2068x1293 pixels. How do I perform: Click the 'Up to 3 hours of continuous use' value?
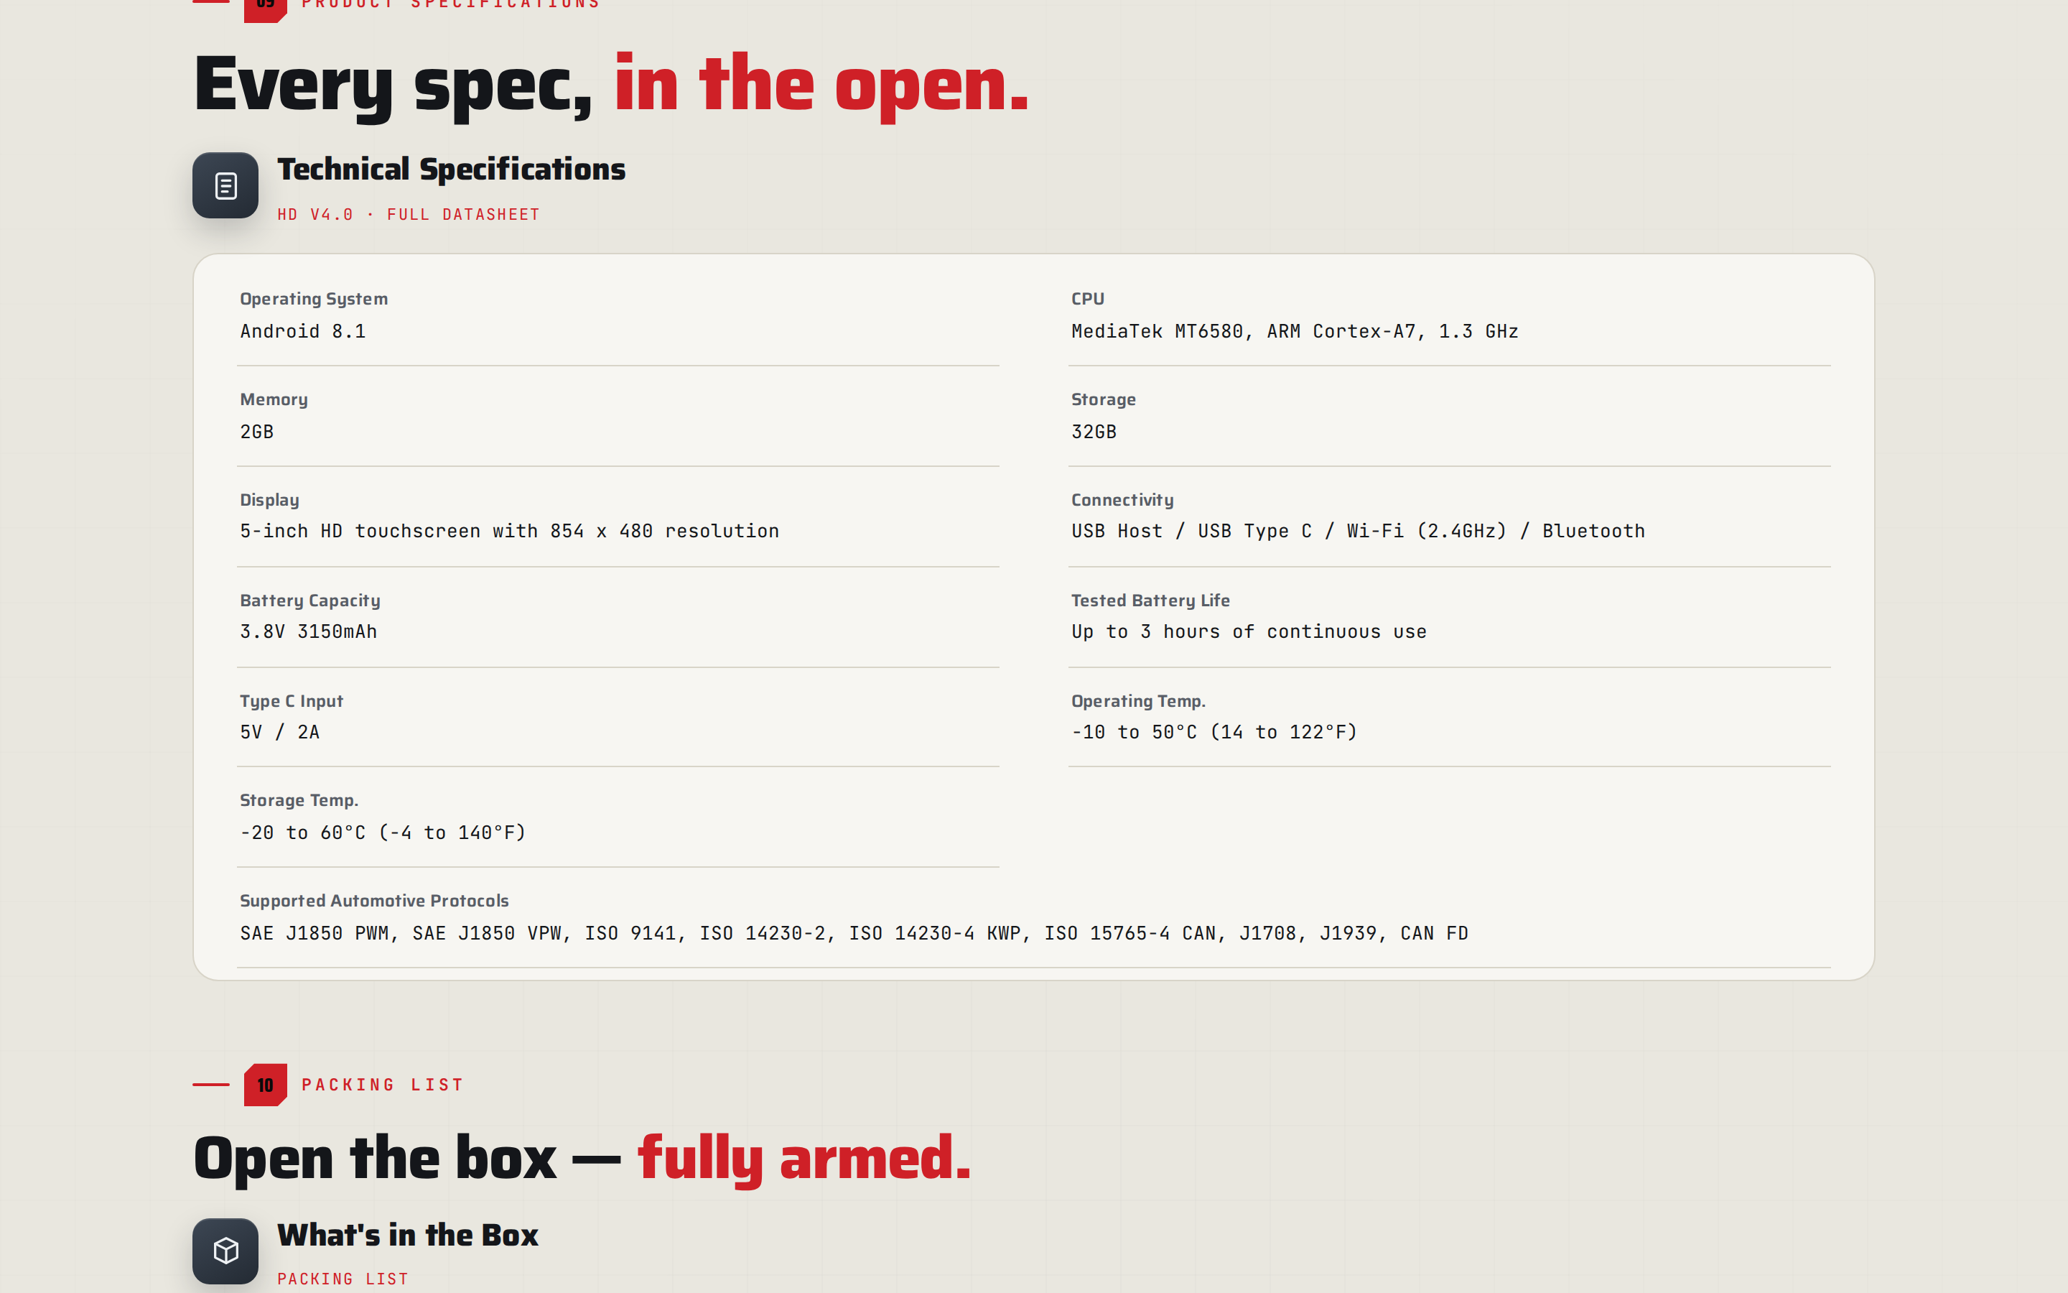click(1249, 632)
